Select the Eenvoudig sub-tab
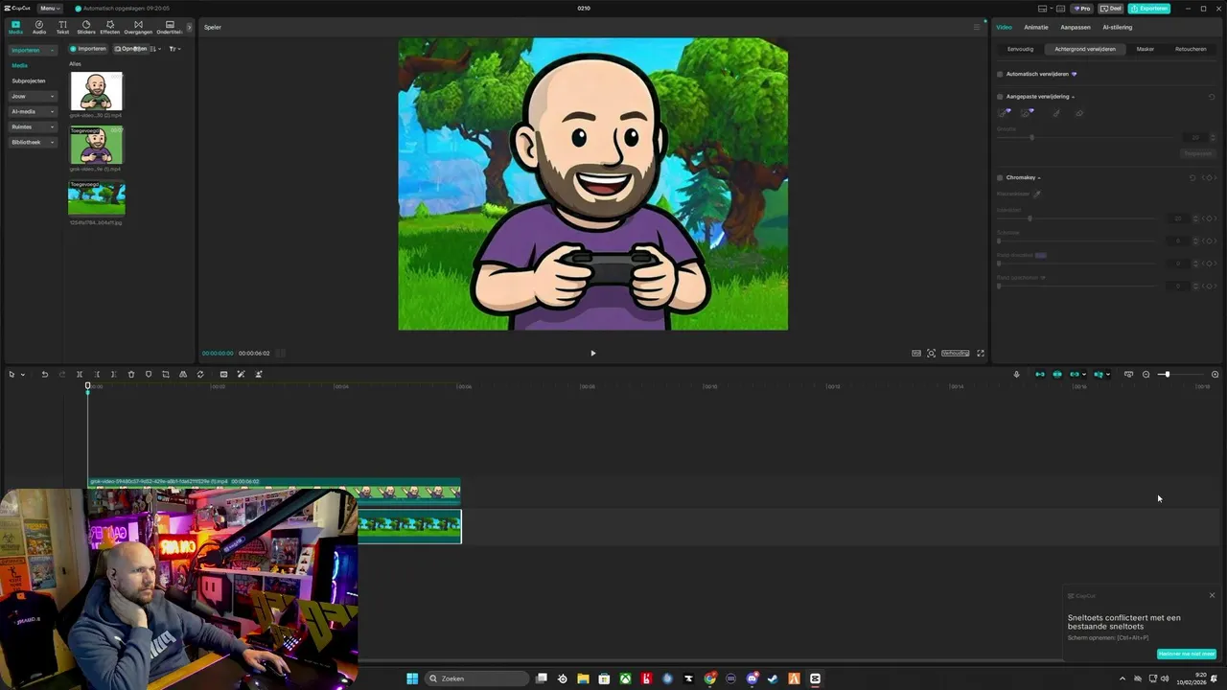 1020,49
